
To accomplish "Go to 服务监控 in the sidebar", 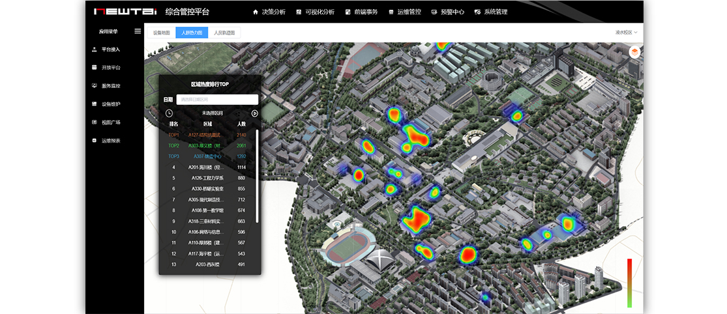I will coord(110,86).
